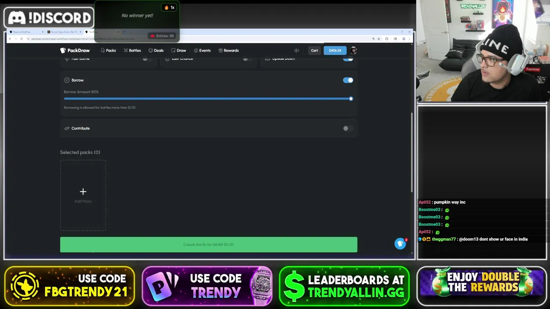550x309 pixels.
Task: Click theggman77's chat message
Action: [x=473, y=239]
